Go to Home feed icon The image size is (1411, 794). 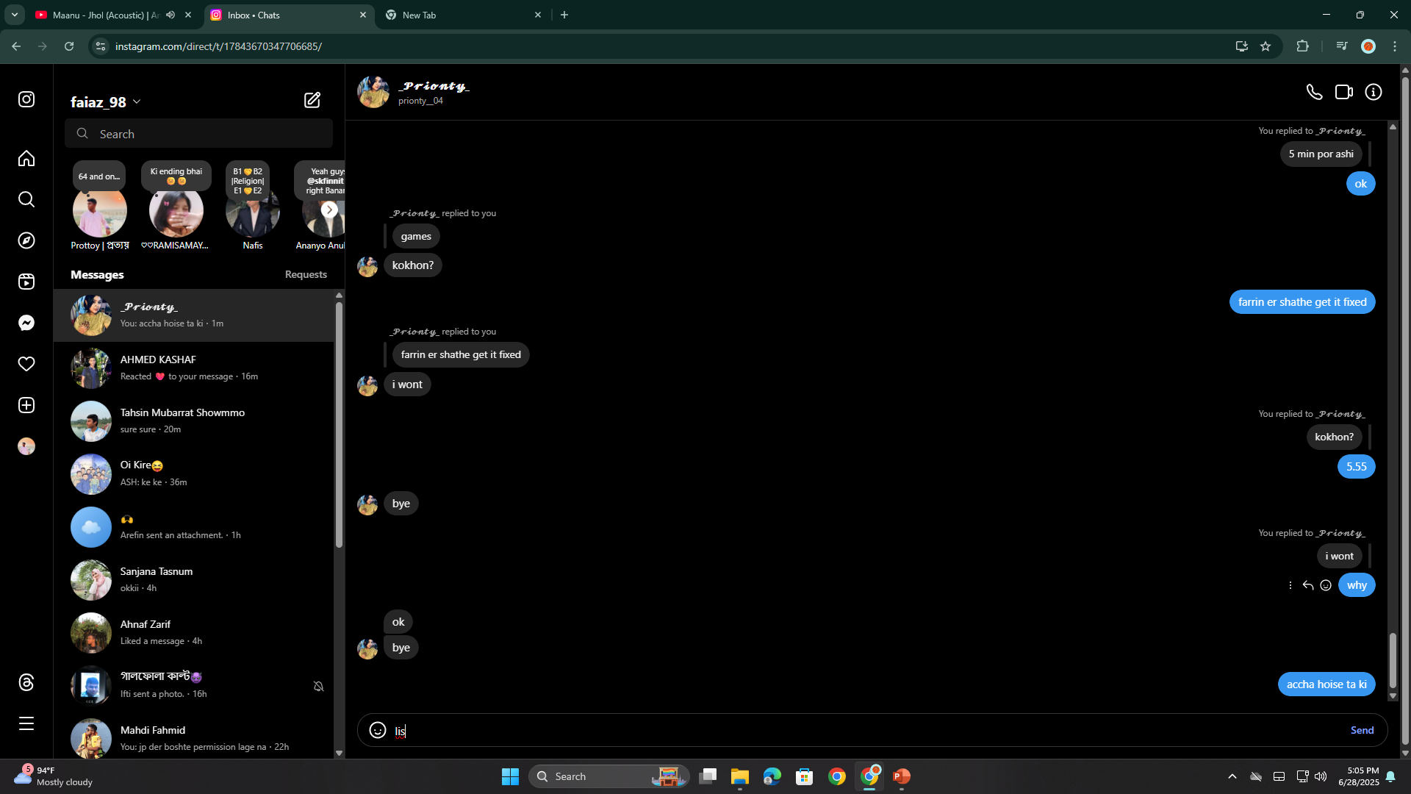point(26,158)
